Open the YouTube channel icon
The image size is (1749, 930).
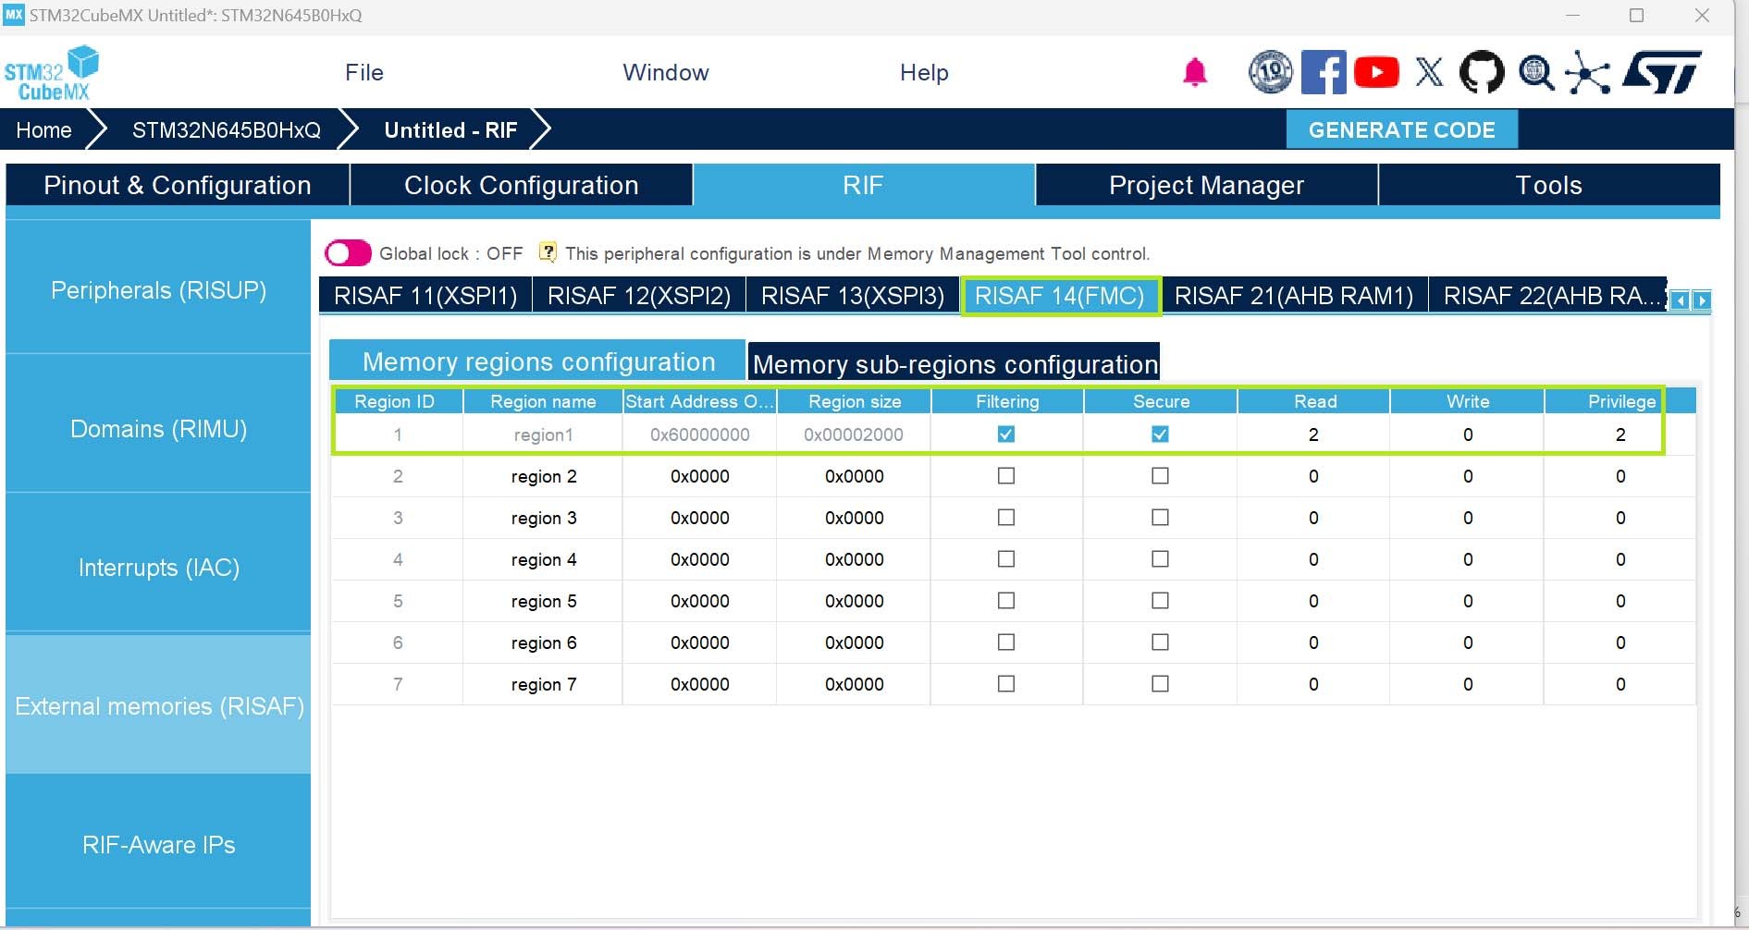(1376, 72)
